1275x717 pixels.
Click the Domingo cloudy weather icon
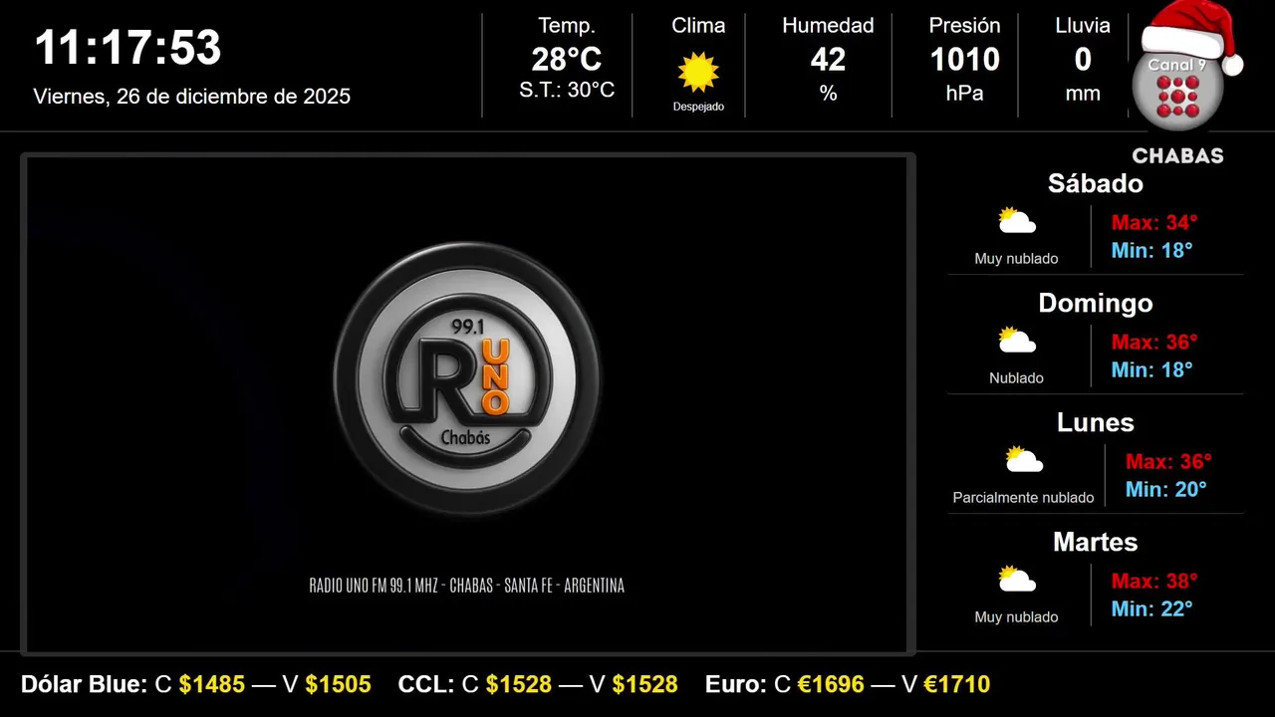(1017, 340)
